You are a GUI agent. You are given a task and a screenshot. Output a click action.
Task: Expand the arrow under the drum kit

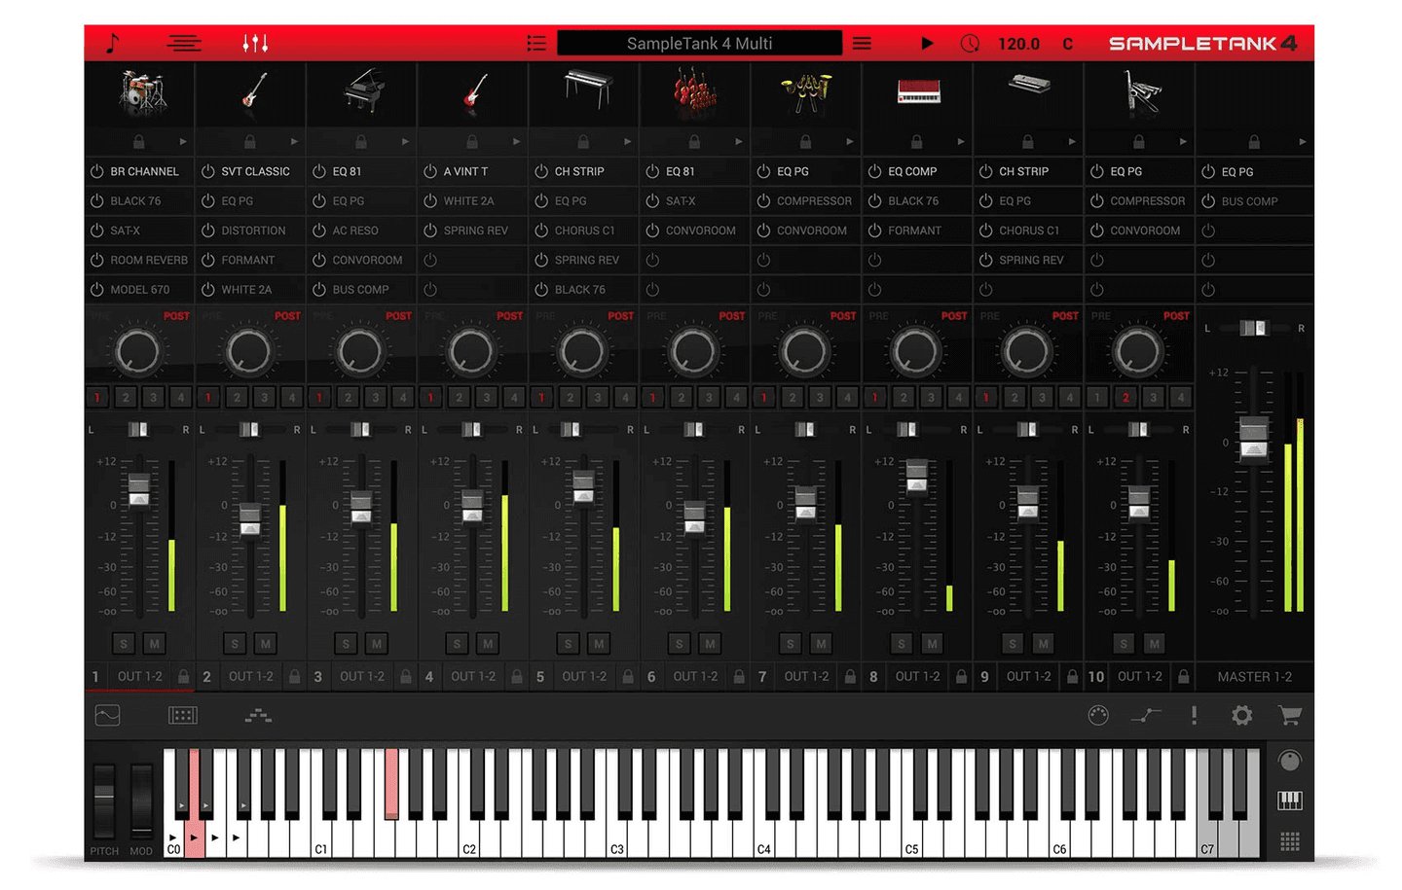point(182,142)
